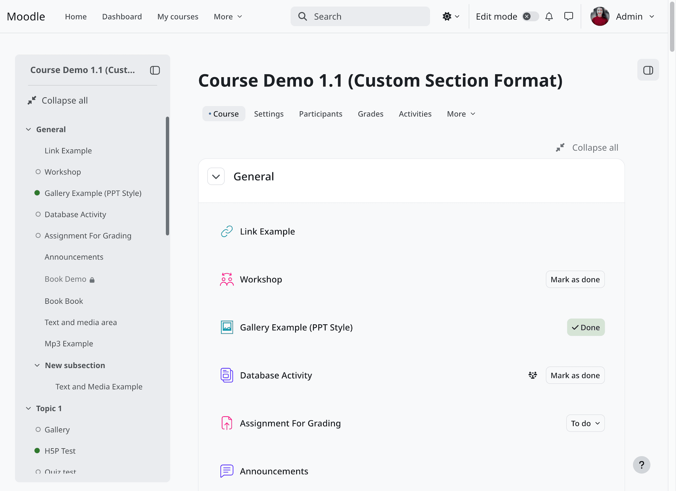676x491 pixels.
Task: Click the Link Example chain icon
Action: [227, 232]
